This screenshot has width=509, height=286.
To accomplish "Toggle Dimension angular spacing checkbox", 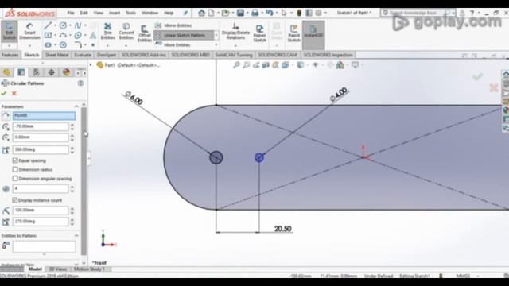I will click(x=15, y=178).
